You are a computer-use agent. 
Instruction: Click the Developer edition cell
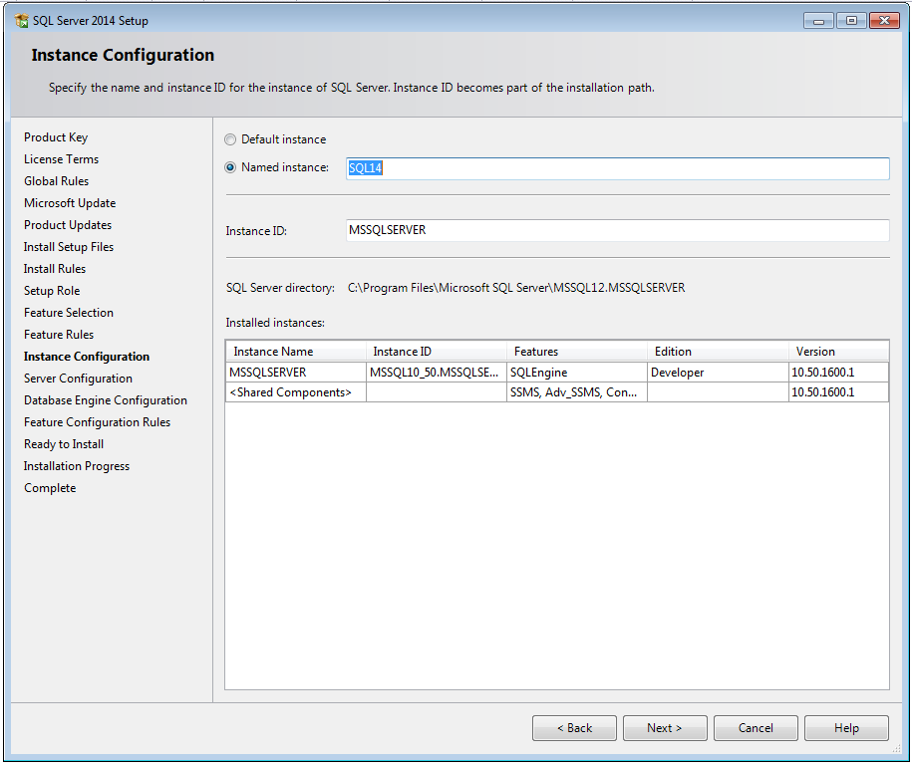point(718,372)
